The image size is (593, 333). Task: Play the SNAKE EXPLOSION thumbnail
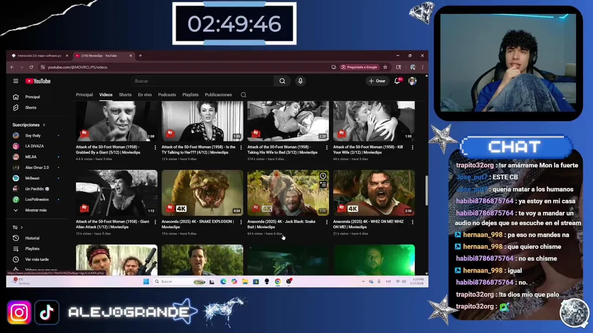(202, 193)
